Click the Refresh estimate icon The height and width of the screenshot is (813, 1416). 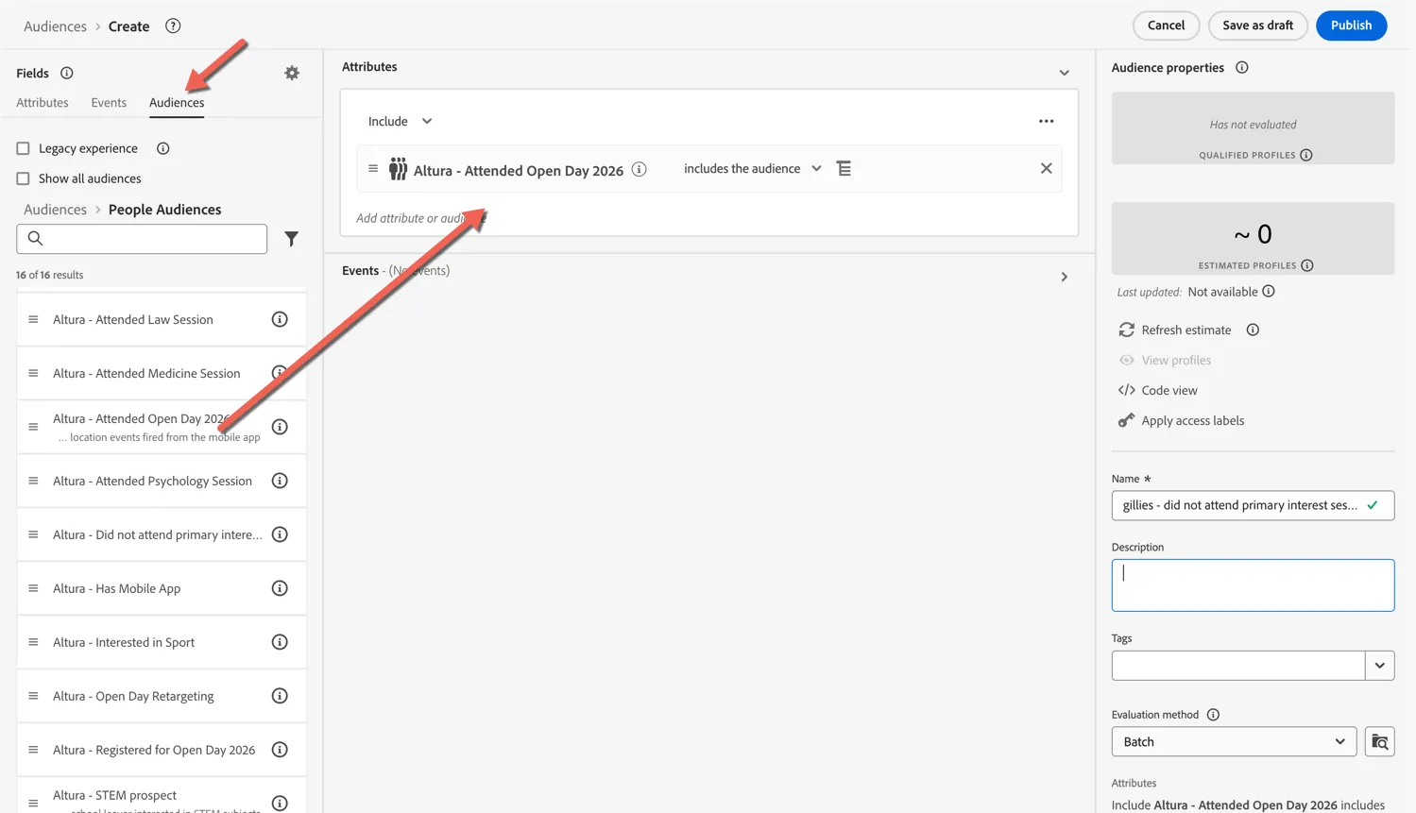1126,330
